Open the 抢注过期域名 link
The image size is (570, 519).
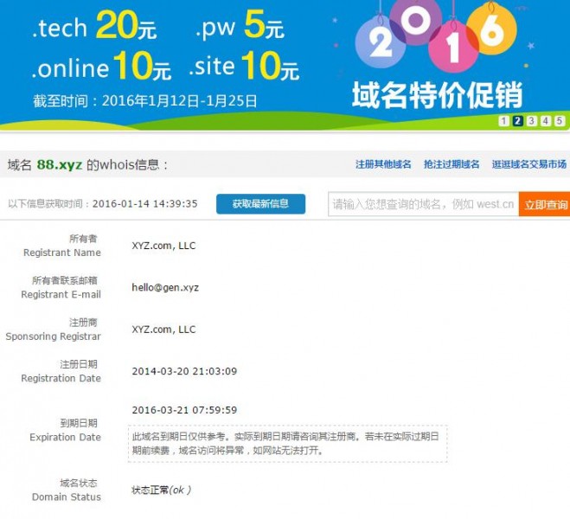452,164
